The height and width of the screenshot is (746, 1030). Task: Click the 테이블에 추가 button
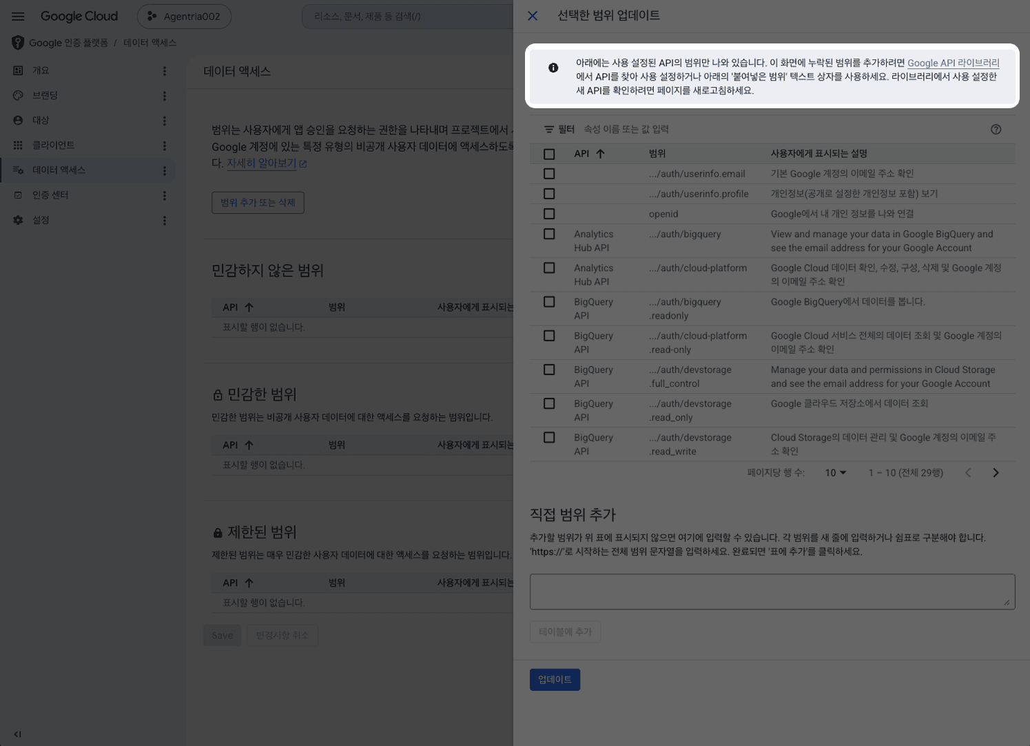click(565, 632)
